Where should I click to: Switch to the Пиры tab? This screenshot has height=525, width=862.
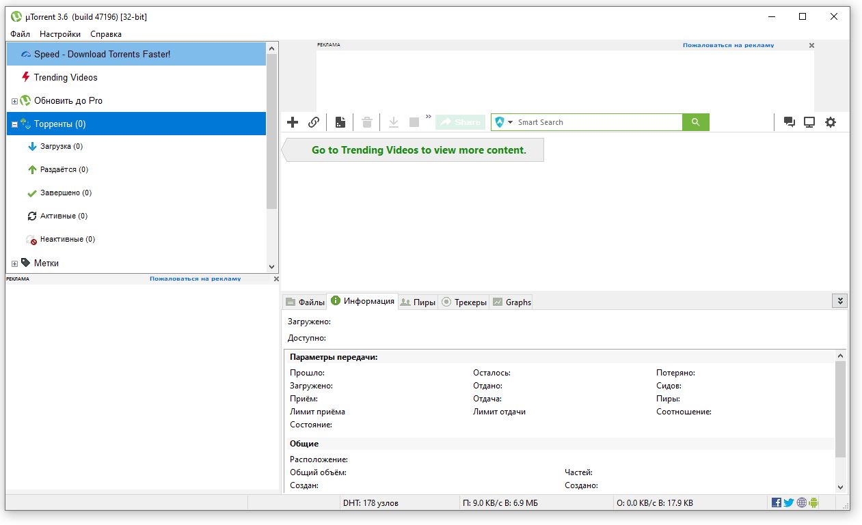point(418,302)
